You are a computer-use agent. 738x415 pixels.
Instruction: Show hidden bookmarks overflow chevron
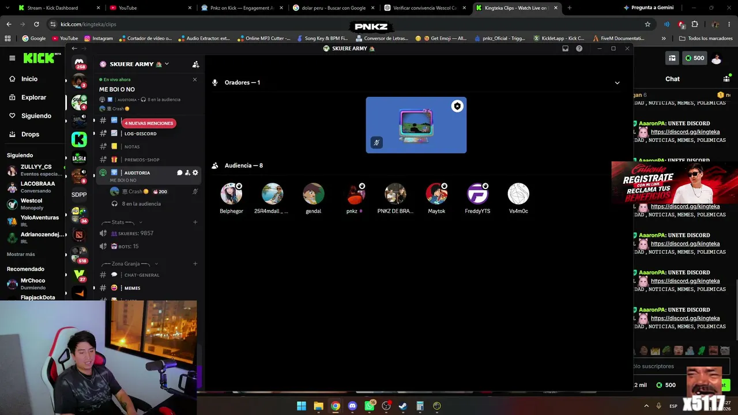664,39
